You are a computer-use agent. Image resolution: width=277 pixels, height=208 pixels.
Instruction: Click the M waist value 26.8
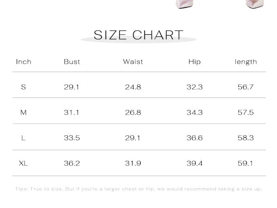(x=133, y=112)
